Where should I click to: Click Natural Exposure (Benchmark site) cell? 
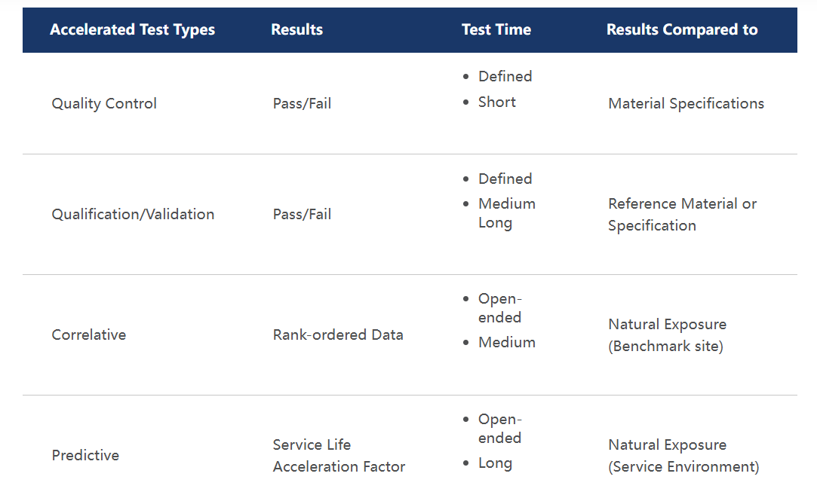(668, 335)
